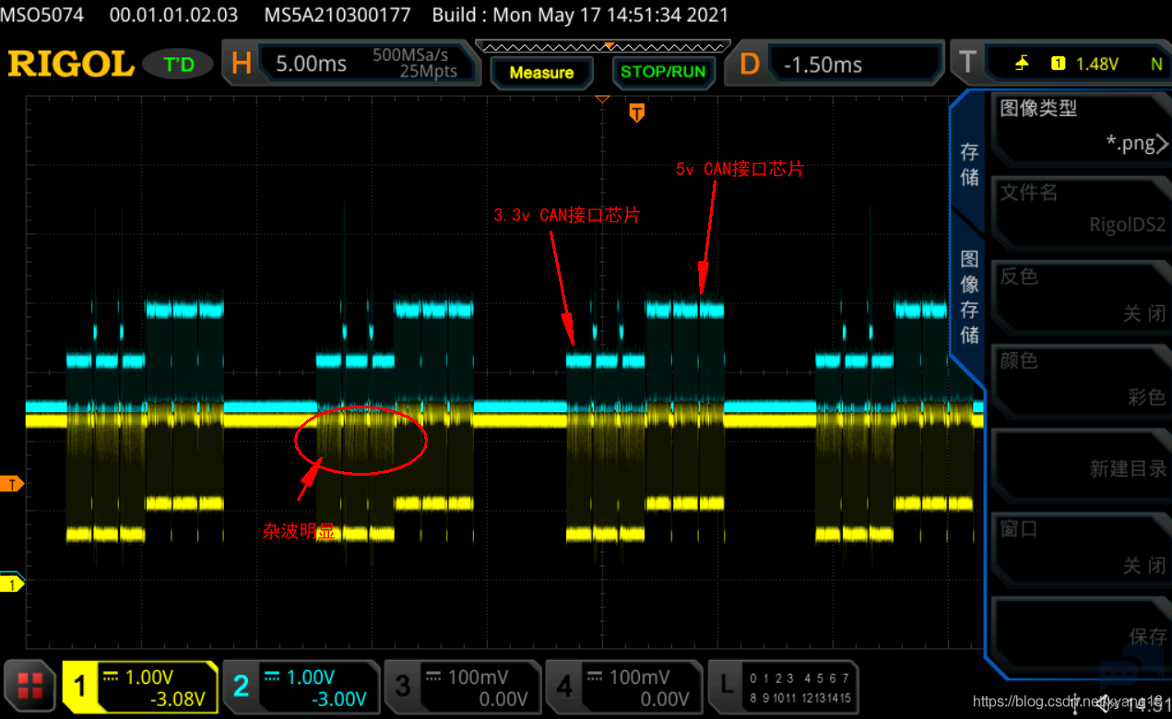Switch to the 存储 side tab

tap(969, 164)
